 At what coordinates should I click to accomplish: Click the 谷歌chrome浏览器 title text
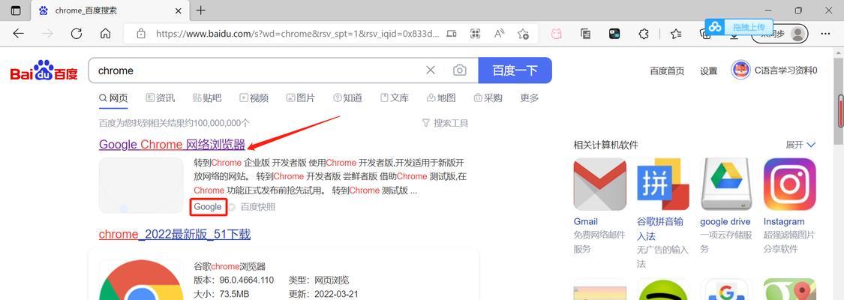[230, 266]
